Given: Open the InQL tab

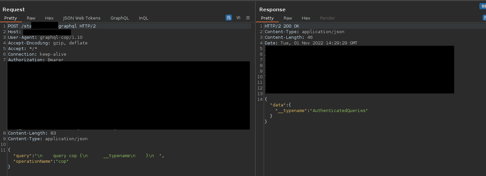Looking at the screenshot, I should (x=144, y=18).
